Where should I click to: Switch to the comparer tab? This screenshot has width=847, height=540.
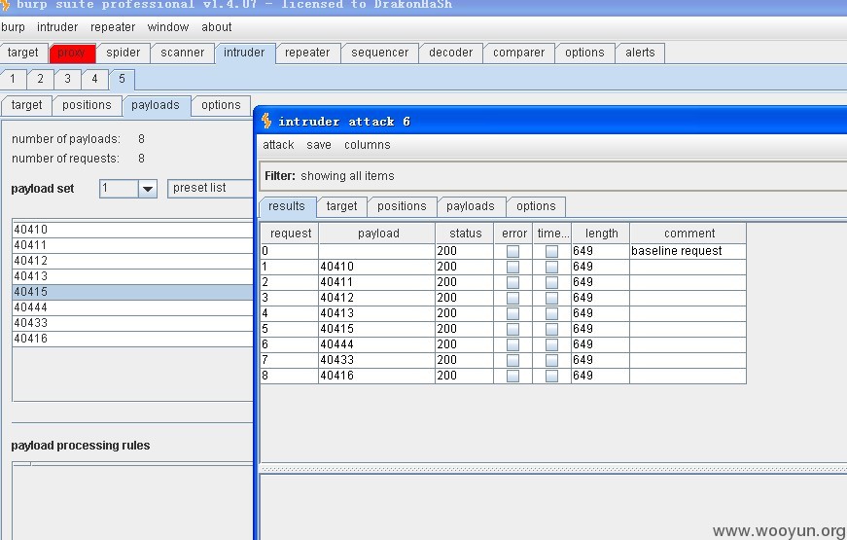click(x=518, y=53)
